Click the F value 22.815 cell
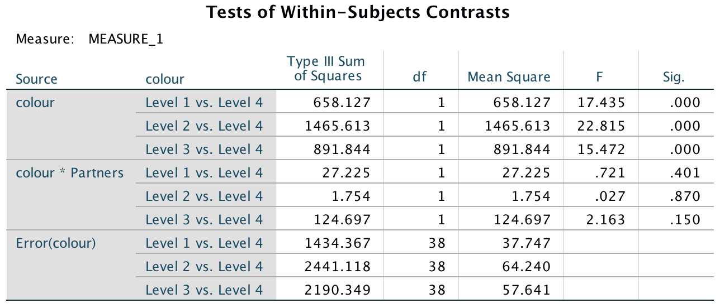The image size is (720, 308). pyautogui.click(x=606, y=126)
